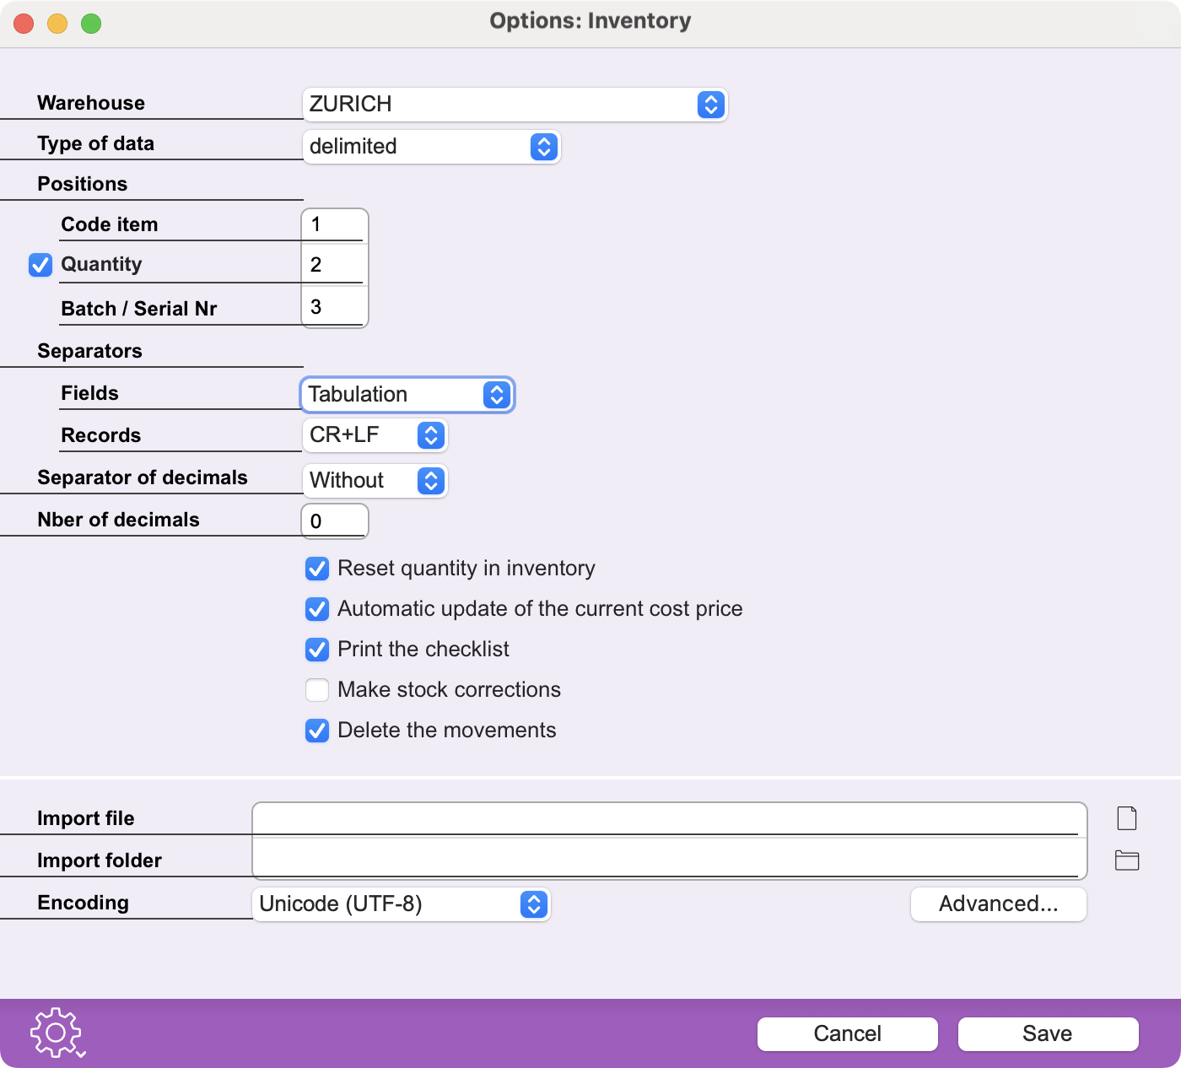Screen dimensions: 1181x1068
Task: Click the Encoding label
Action: [x=83, y=903]
